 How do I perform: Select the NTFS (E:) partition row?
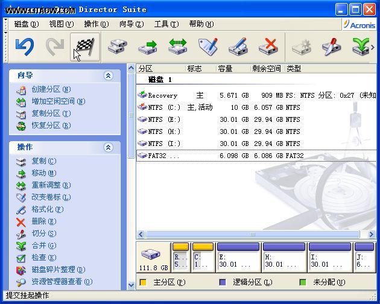point(256,119)
